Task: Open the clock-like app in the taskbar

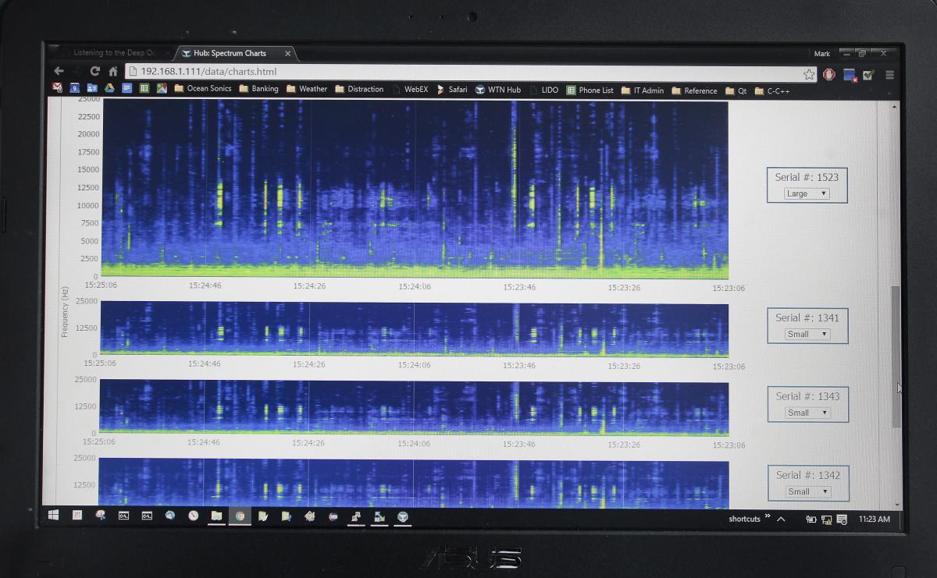Action: point(193,516)
